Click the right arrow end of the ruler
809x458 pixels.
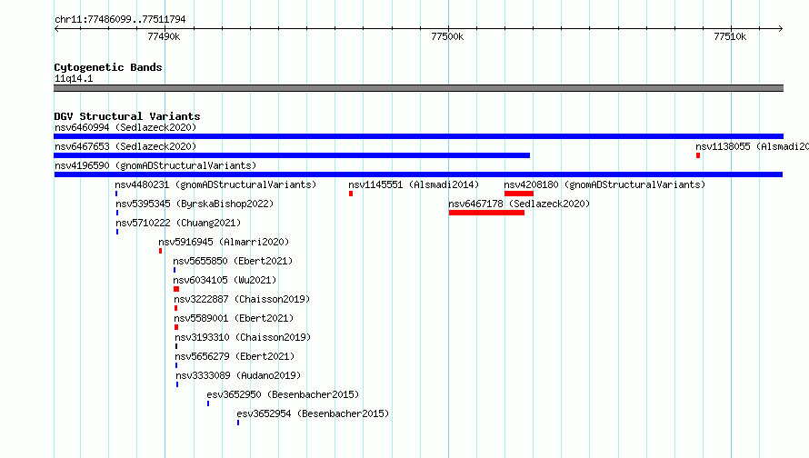click(x=780, y=28)
